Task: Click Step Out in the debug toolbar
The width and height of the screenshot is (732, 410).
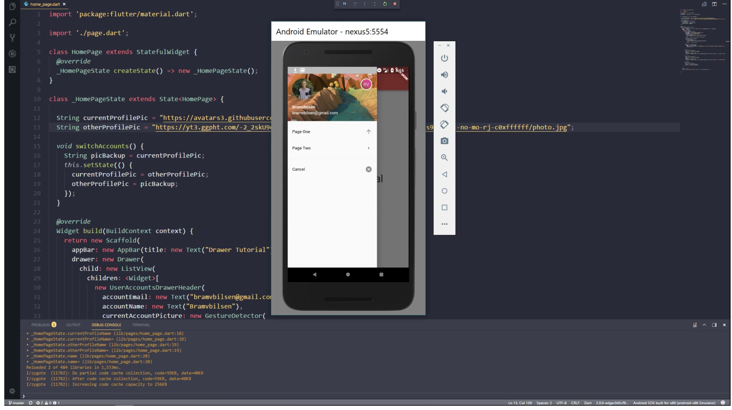Action: tap(375, 4)
